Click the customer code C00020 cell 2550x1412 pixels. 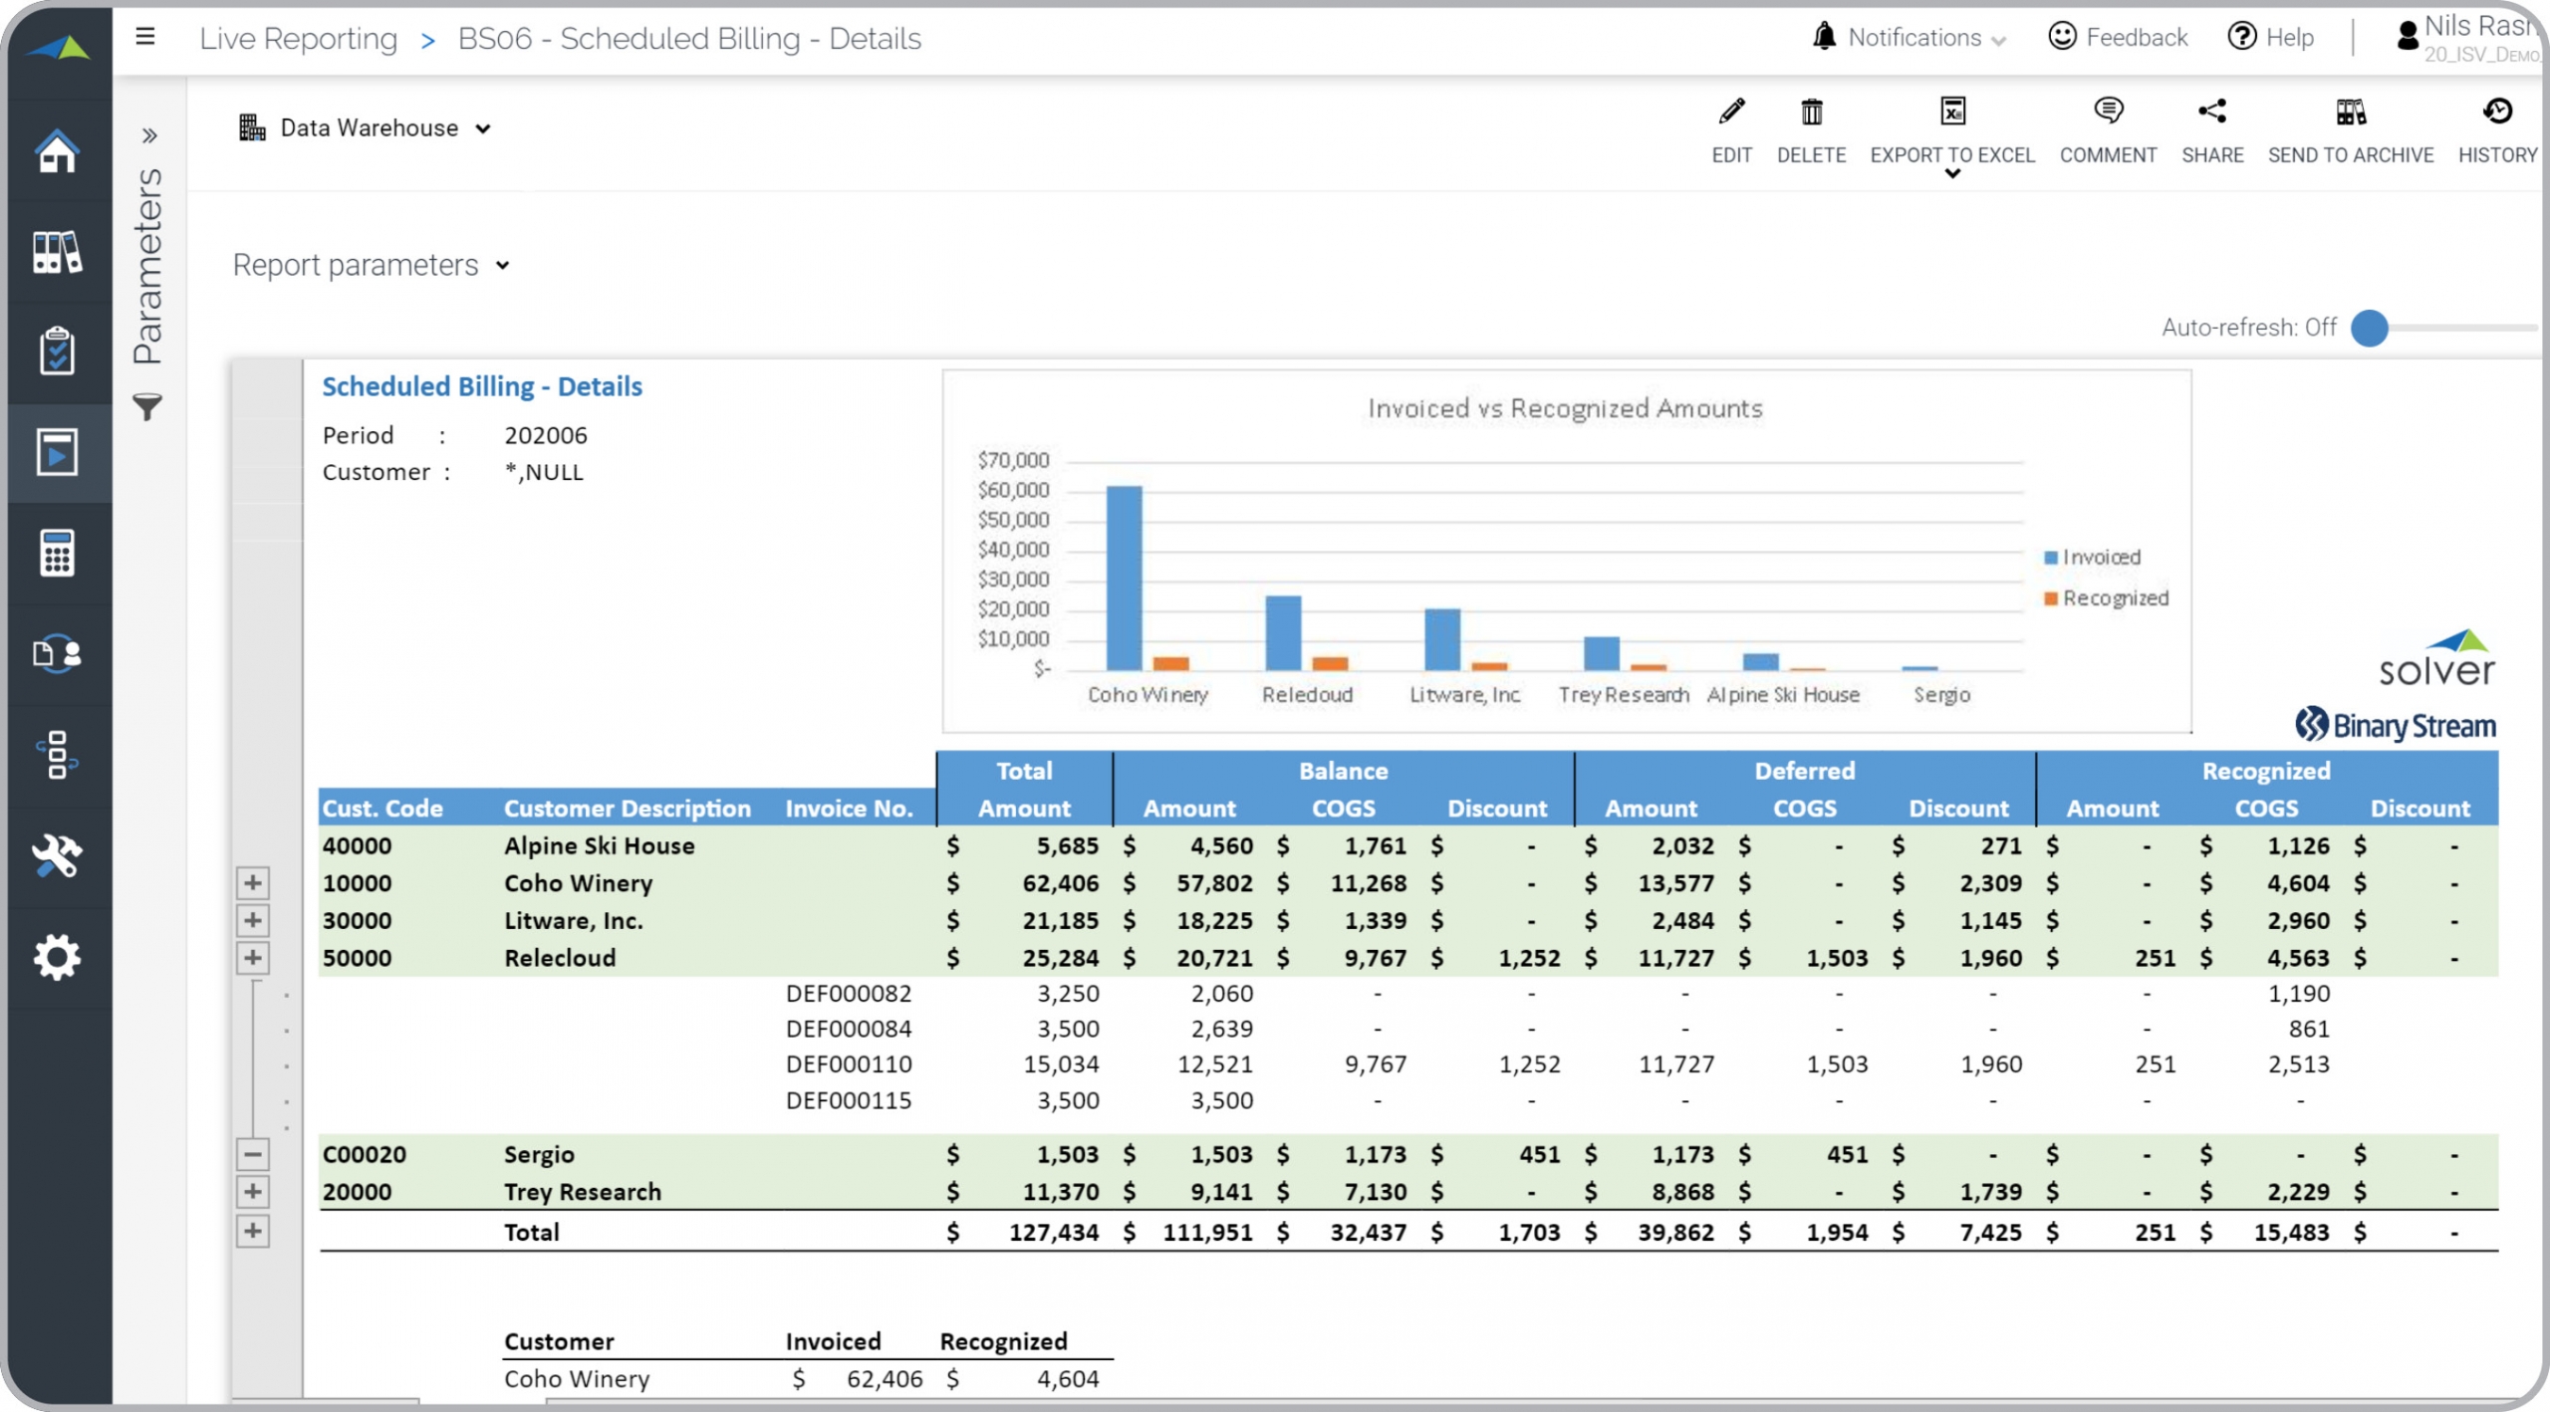[365, 1155]
